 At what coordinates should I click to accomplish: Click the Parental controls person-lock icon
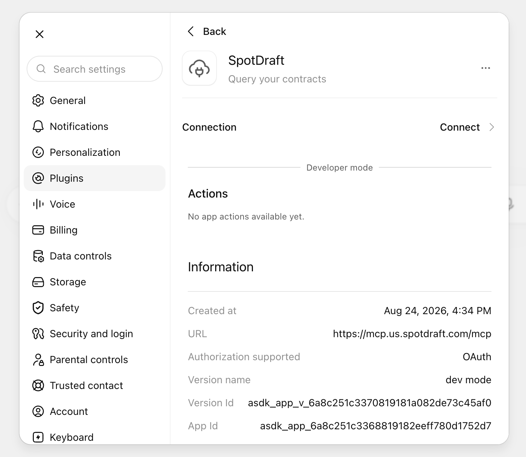(38, 359)
